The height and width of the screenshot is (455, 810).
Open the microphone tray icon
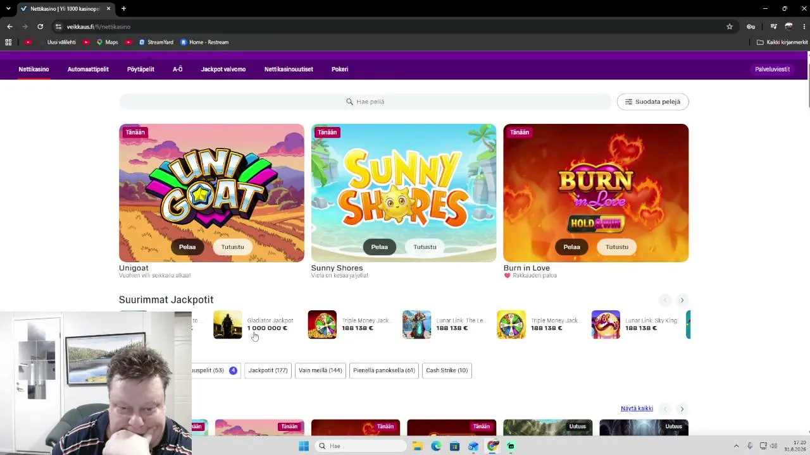click(750, 446)
